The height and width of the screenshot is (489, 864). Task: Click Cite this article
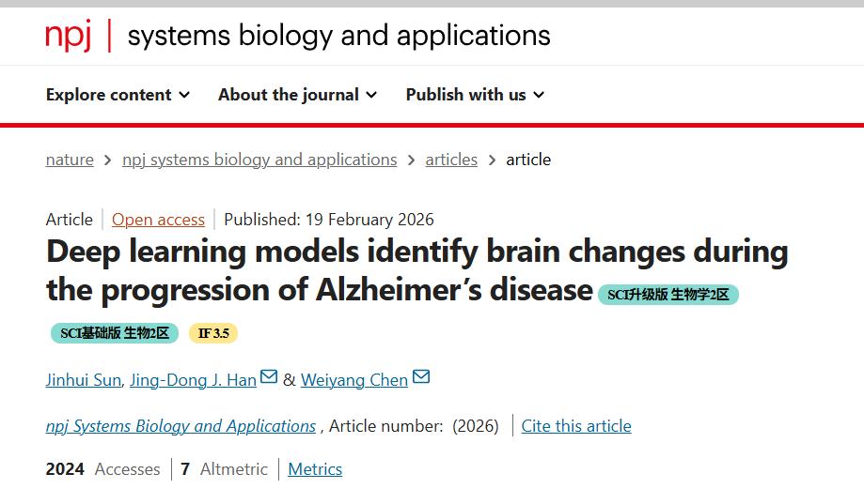point(576,426)
